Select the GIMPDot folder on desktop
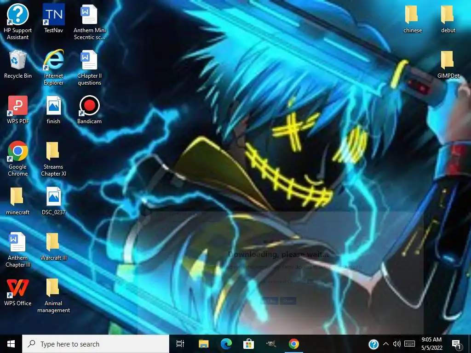This screenshot has height=353, width=471. (x=448, y=64)
